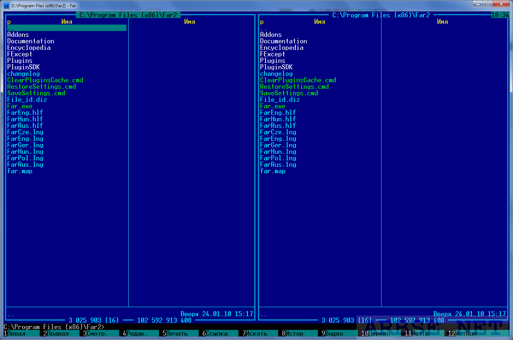Image resolution: width=513 pixels, height=340 pixels.
Task: Click the left panel sort mode letter
Action: [9, 22]
